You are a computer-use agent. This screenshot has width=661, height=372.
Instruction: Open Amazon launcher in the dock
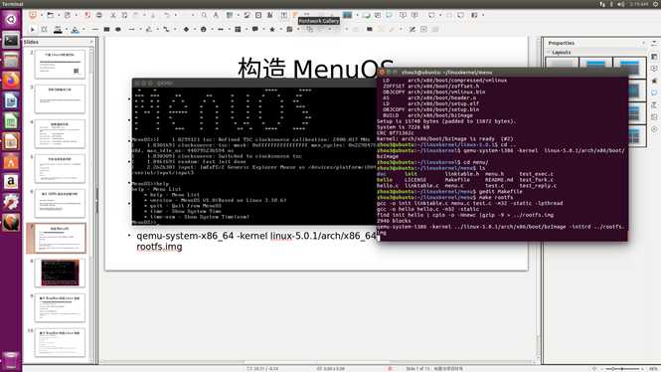coord(11,182)
